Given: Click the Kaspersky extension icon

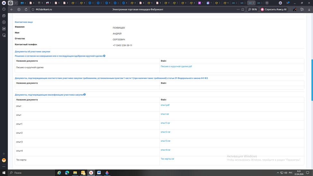Looking at the screenshot, I should [295, 9].
